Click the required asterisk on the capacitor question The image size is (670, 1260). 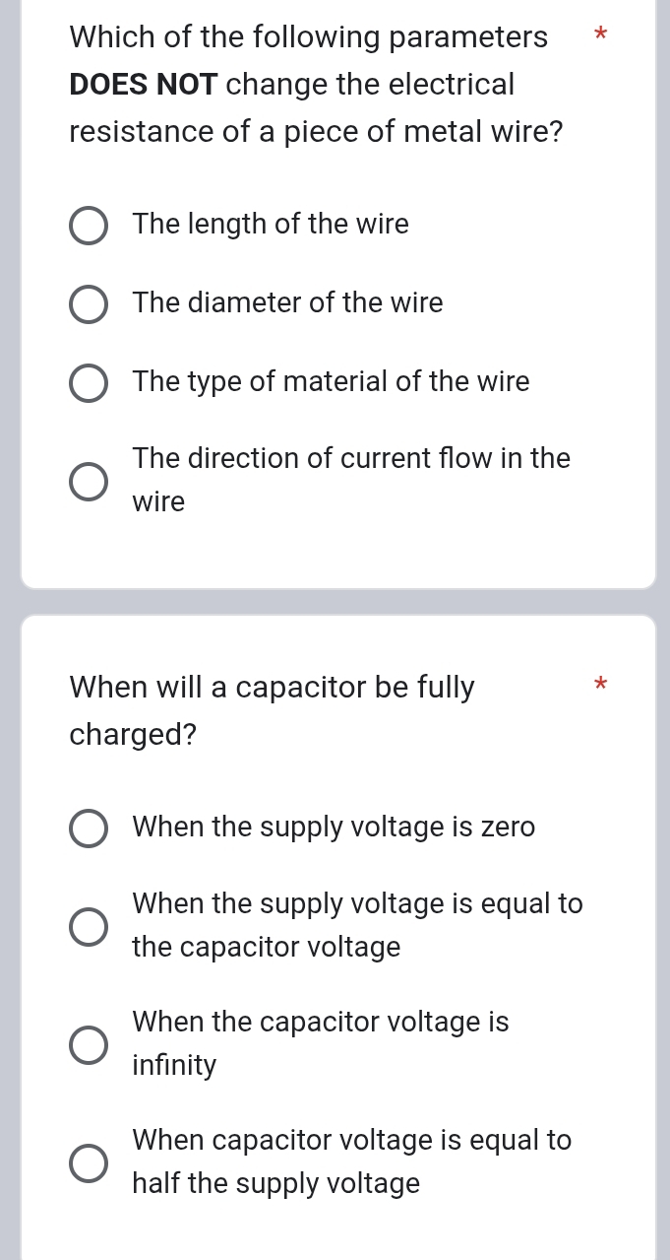coord(600,684)
